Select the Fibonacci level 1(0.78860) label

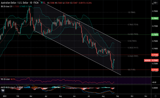(x=132, y=12)
